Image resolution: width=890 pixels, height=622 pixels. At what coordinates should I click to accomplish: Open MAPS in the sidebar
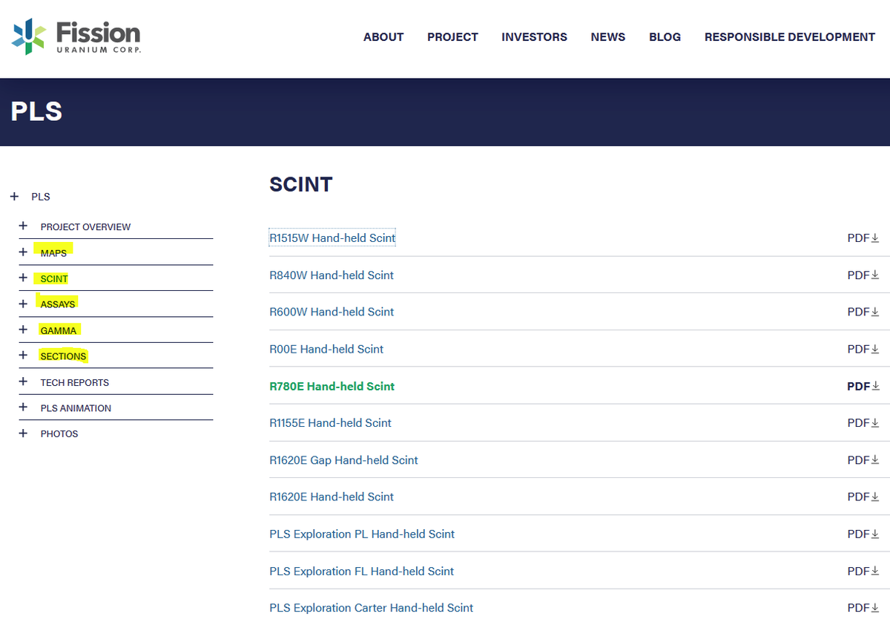click(53, 253)
